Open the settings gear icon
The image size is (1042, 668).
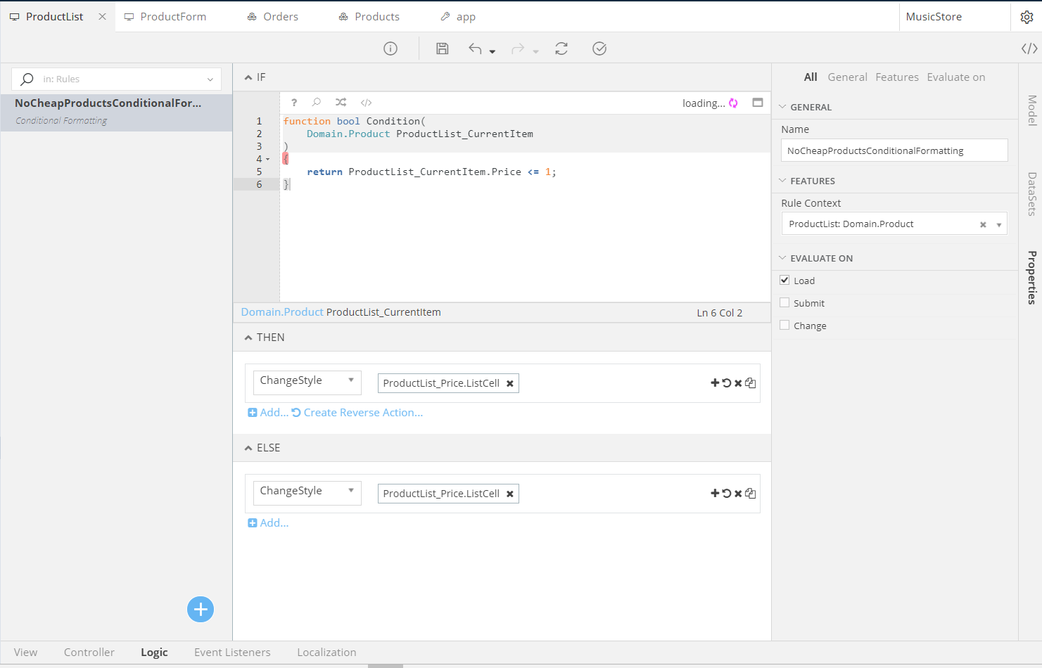point(1027,17)
